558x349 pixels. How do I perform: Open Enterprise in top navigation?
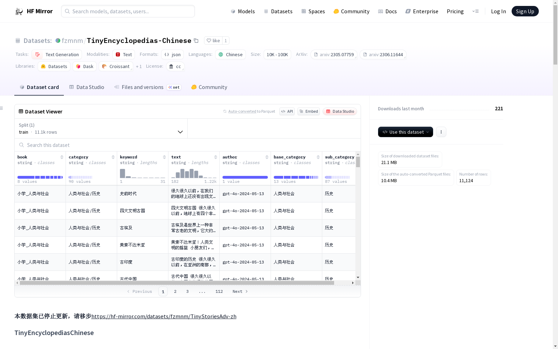click(422, 11)
